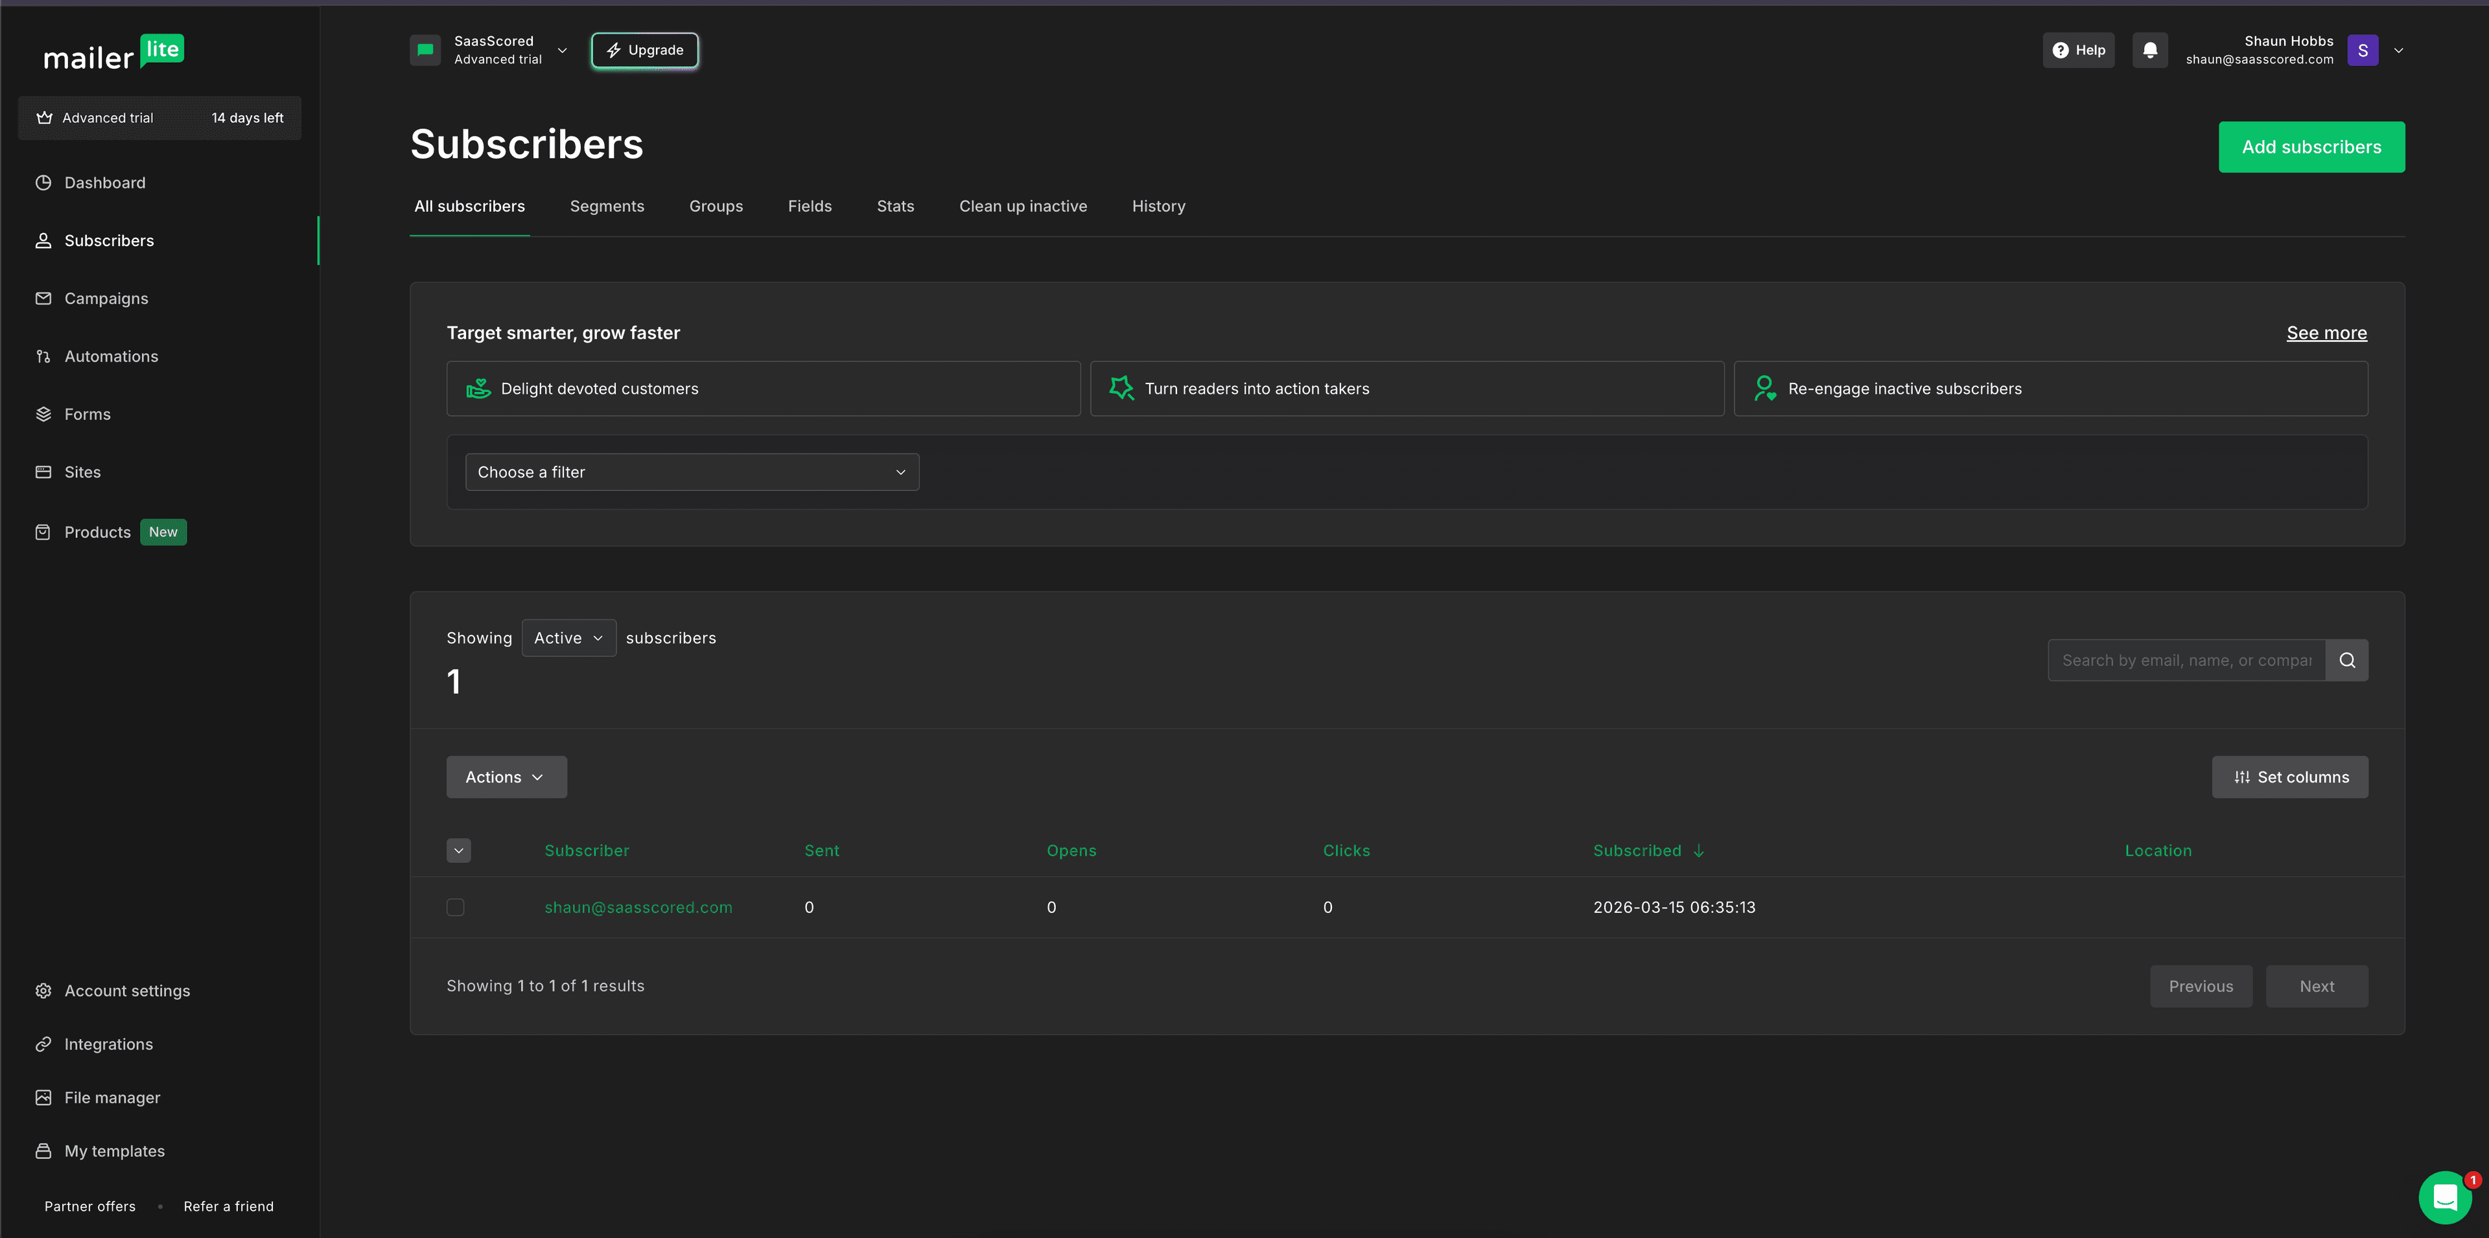
Task: Open the See more link
Action: 2326,332
